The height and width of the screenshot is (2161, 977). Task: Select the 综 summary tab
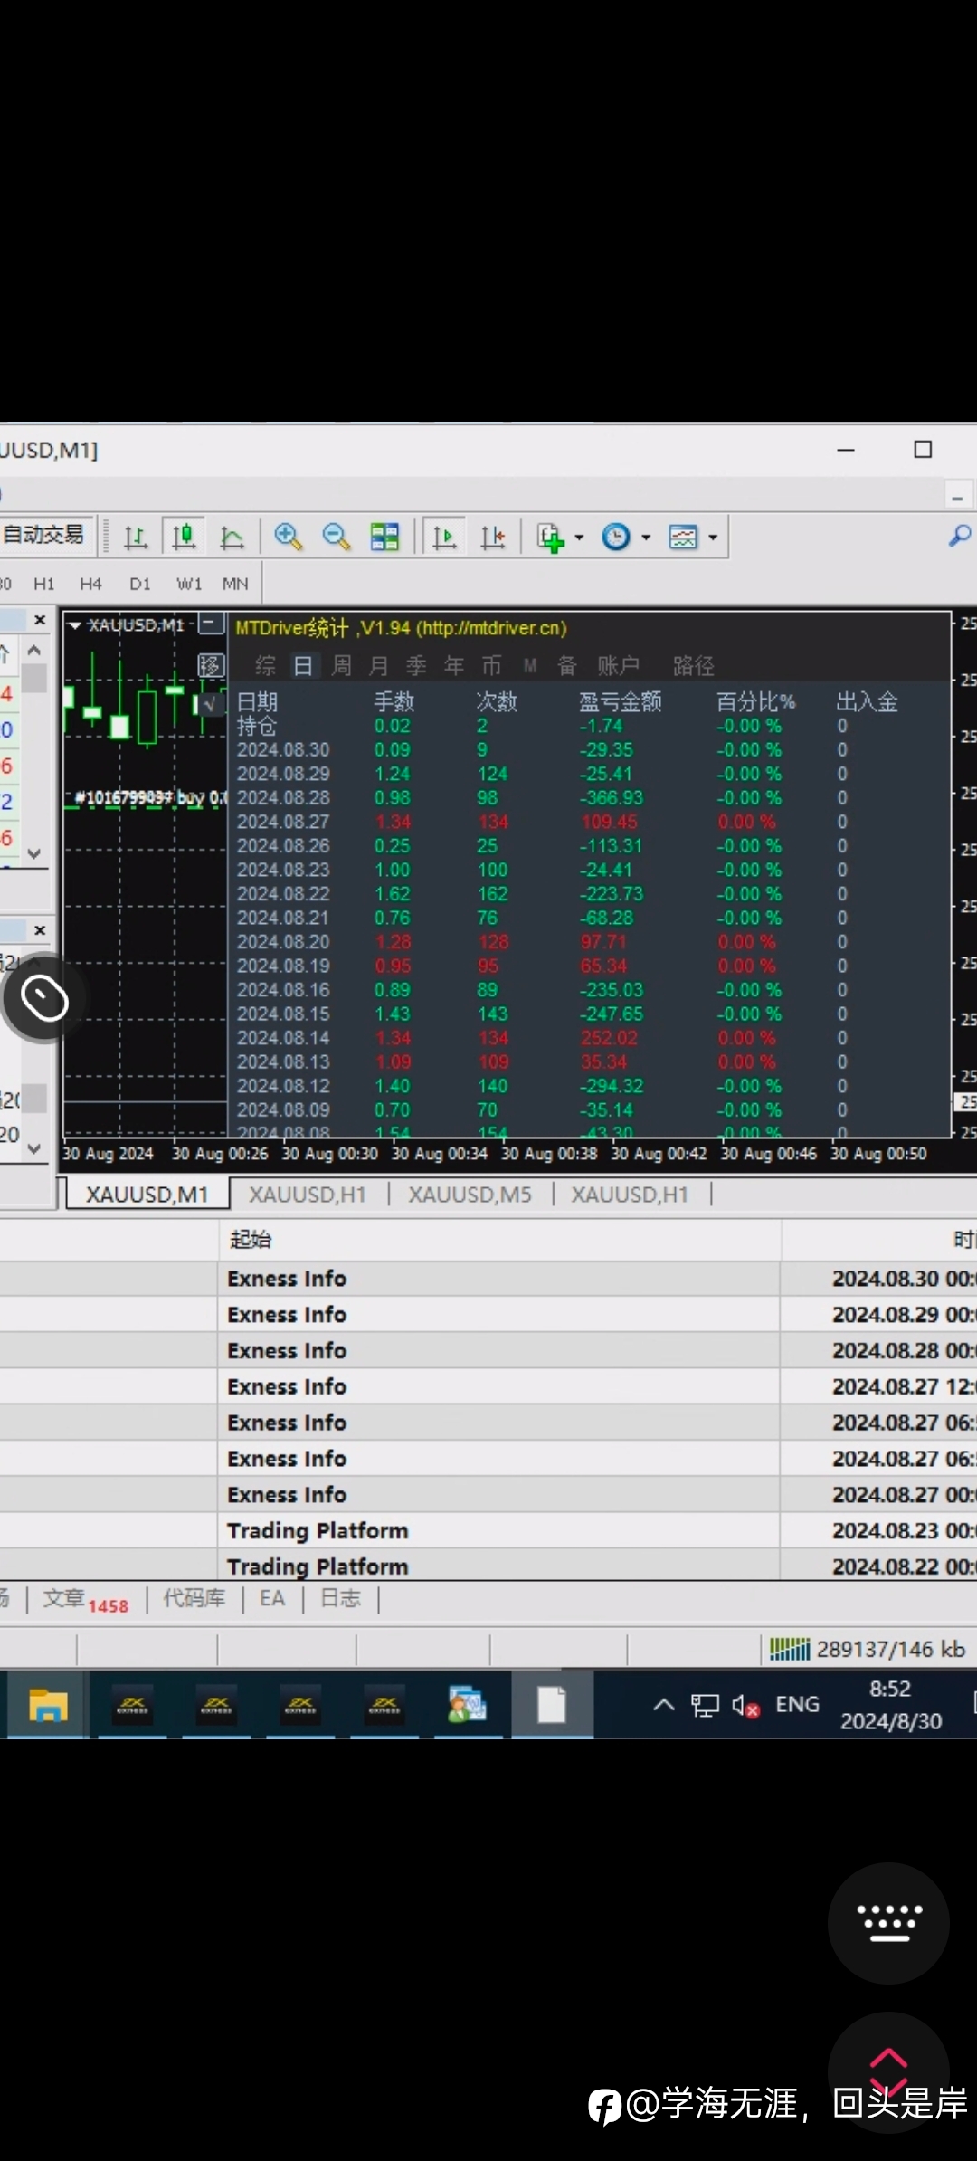[x=265, y=666]
